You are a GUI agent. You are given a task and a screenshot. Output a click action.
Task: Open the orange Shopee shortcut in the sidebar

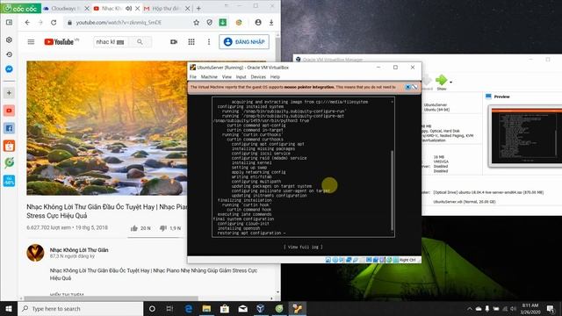10,146
